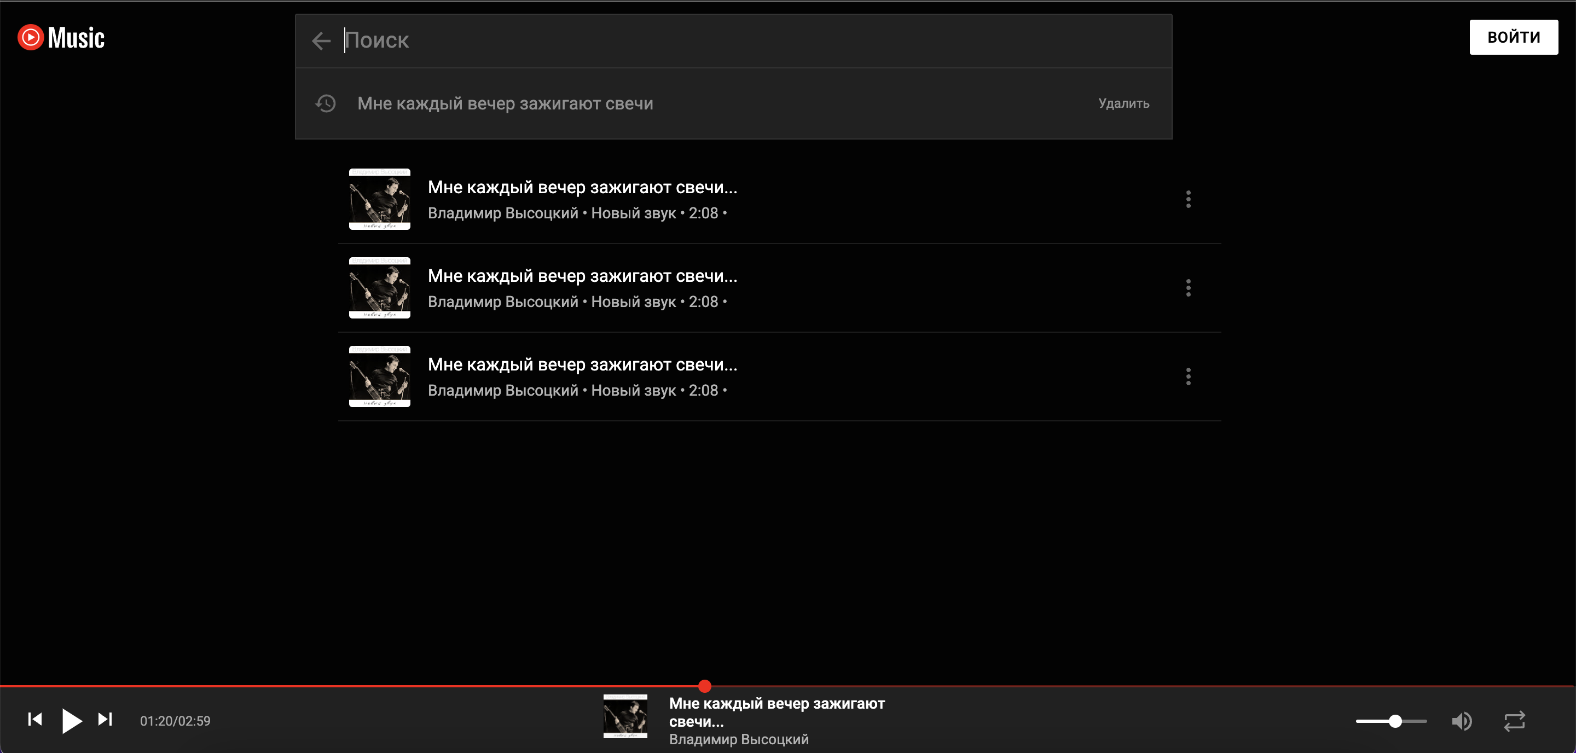Skip to the next track

[105, 720]
